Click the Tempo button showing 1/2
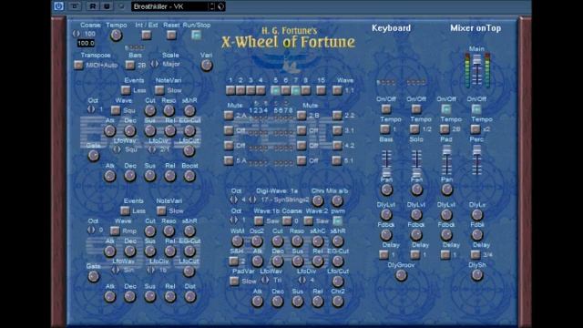 coord(414,128)
